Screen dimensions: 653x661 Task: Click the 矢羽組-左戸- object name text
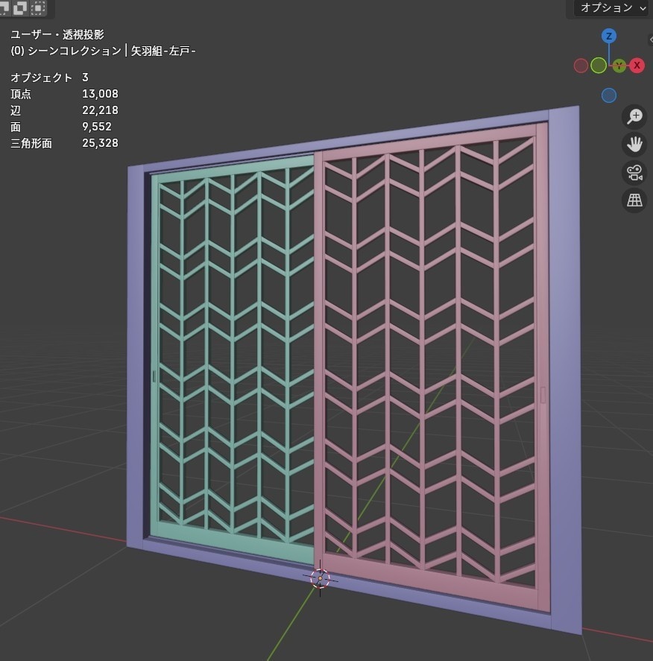click(x=163, y=51)
